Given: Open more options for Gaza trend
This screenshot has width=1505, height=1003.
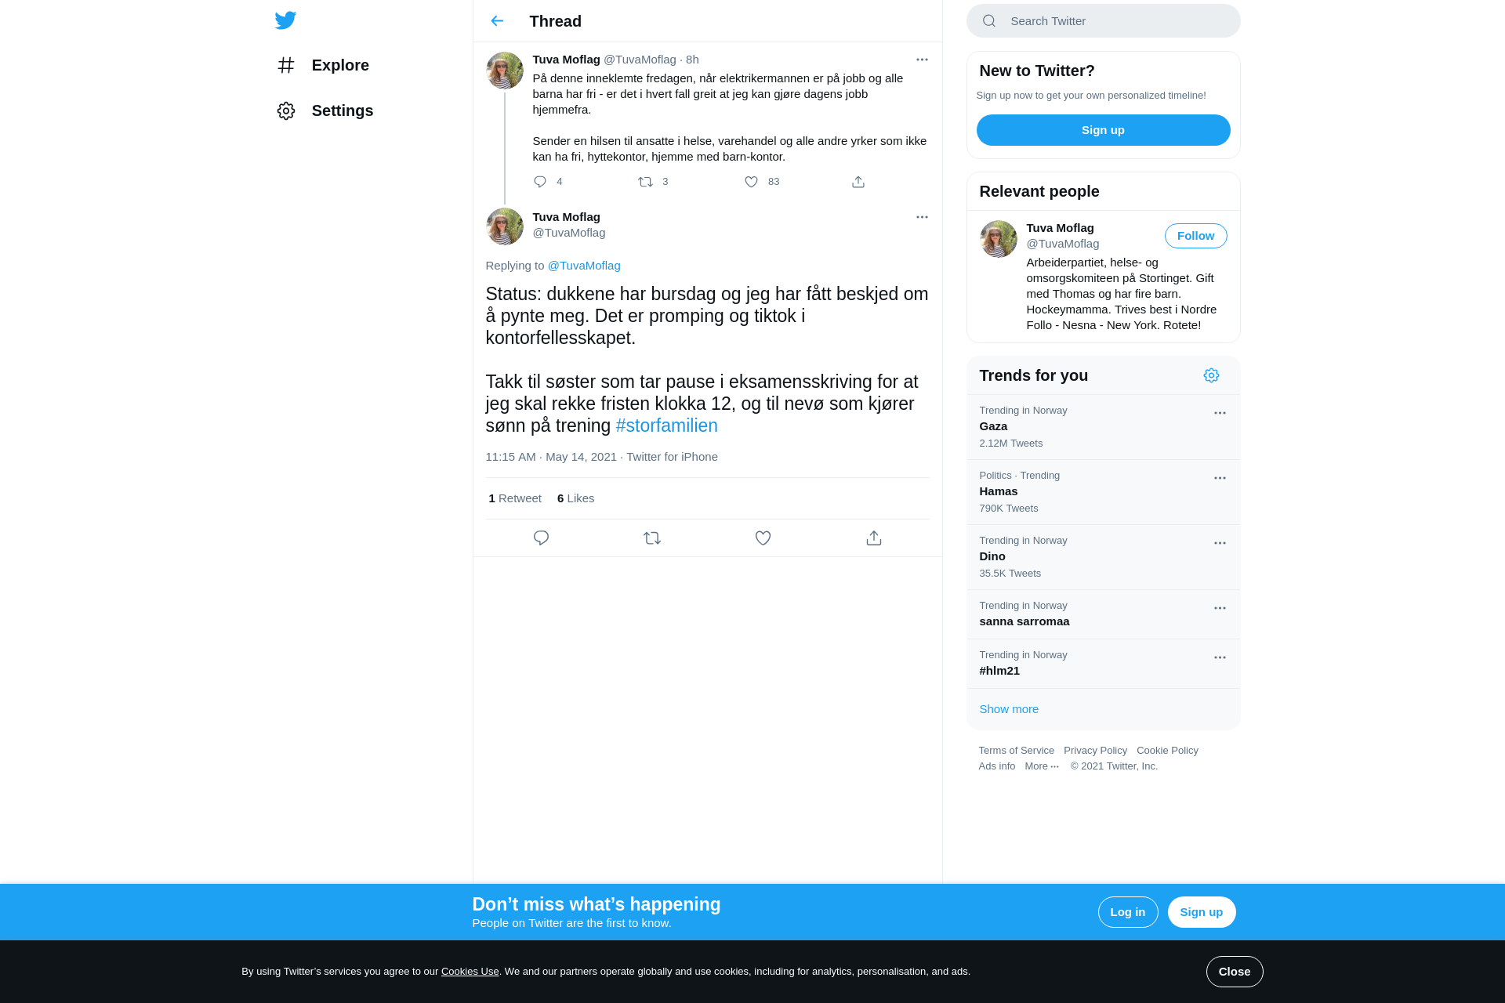Looking at the screenshot, I should point(1220,413).
